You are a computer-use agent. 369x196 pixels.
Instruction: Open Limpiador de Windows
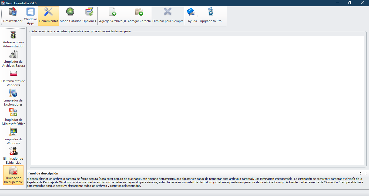click(x=13, y=136)
